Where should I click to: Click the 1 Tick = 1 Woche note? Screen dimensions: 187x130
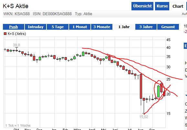(x=18, y=125)
